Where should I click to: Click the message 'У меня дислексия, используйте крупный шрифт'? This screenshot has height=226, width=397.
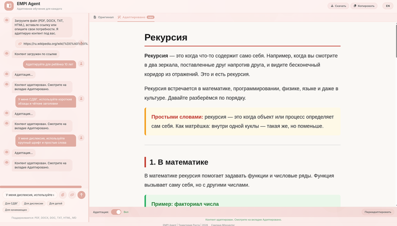pos(46,140)
